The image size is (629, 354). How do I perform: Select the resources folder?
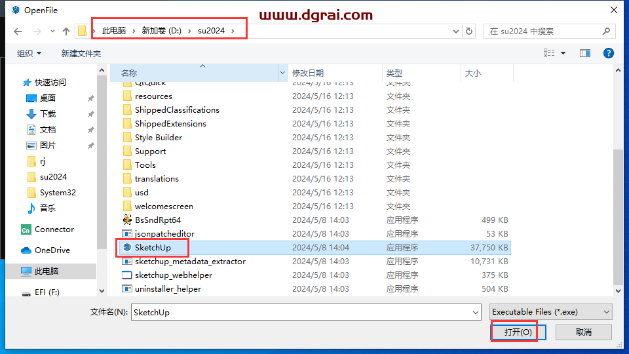click(153, 96)
